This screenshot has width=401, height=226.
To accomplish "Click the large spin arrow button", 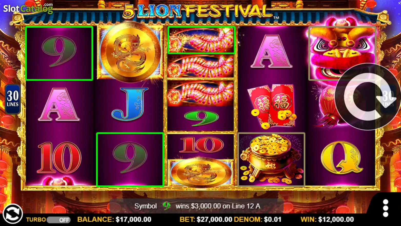I will tap(368, 97).
